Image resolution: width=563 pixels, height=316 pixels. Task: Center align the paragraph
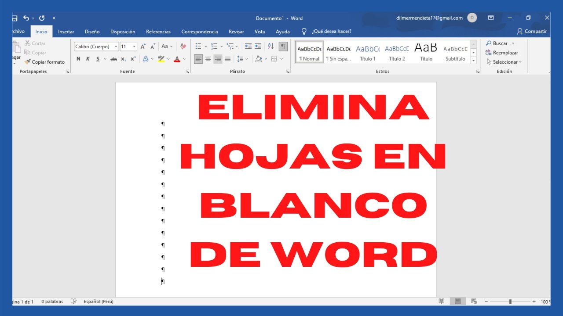(208, 59)
